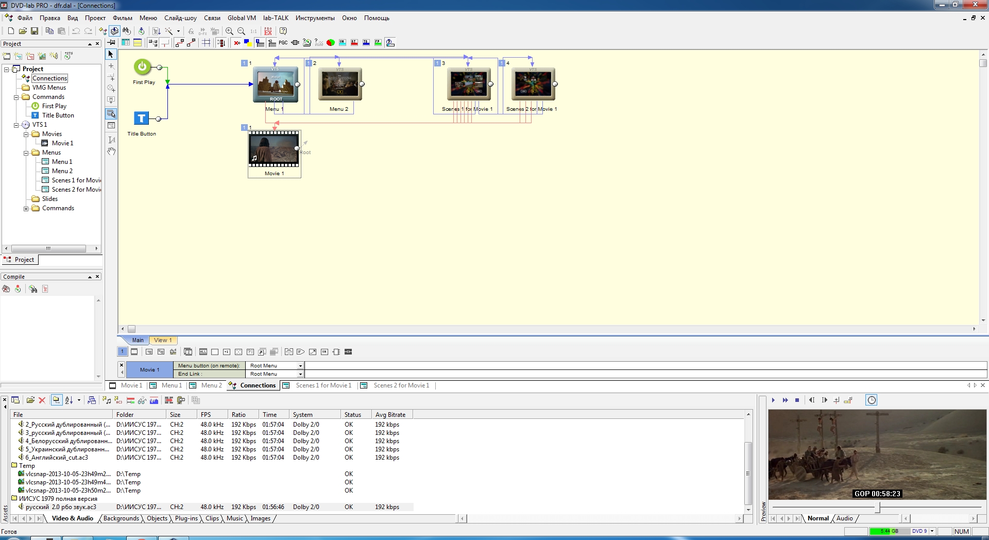This screenshot has height=540, width=989.
Task: Open the DVD 9 size dropdown
Action: [x=932, y=531]
